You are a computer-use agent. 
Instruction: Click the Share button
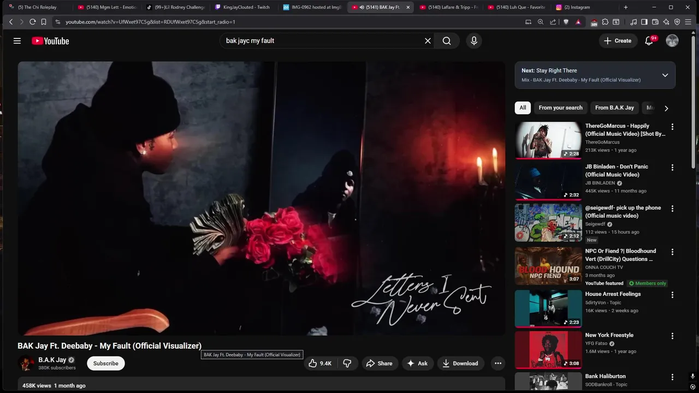coord(380,364)
